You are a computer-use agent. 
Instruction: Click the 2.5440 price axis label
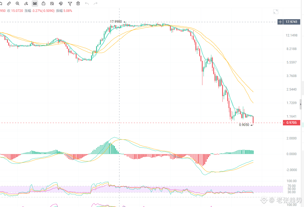coord(292,89)
